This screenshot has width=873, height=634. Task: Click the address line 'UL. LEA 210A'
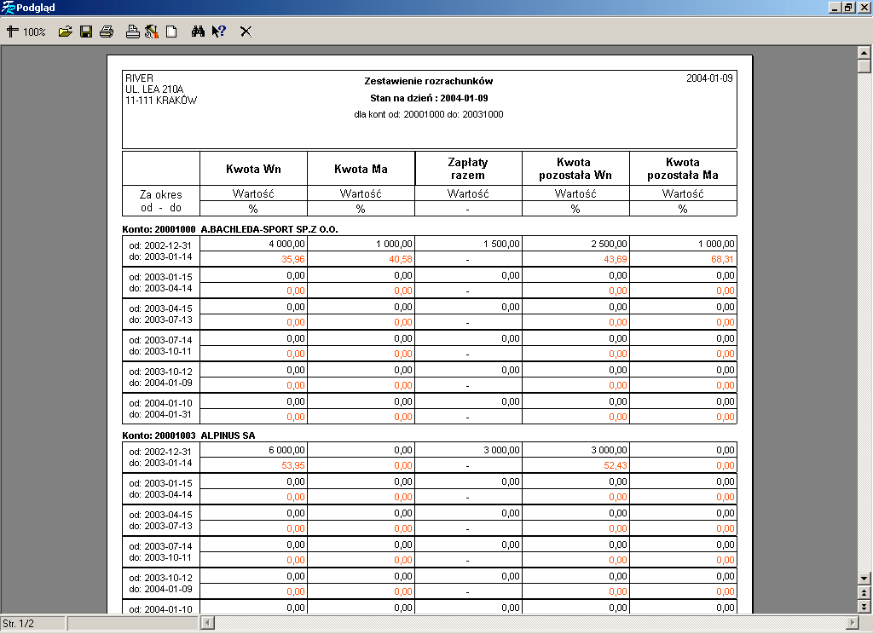click(154, 89)
